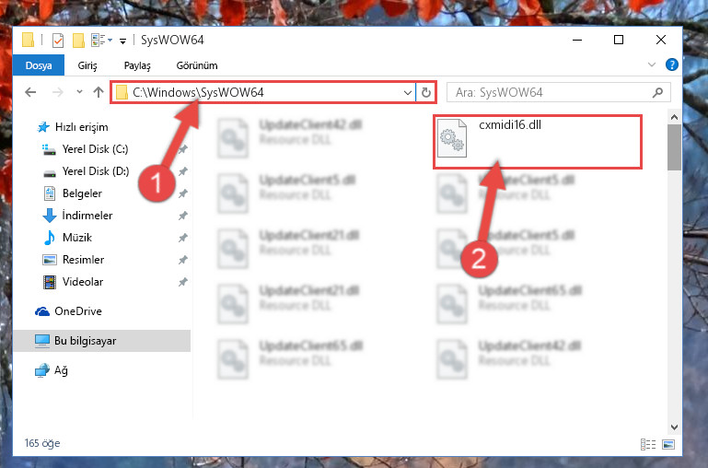Click the Properties checkmark quick access icon

pyautogui.click(x=58, y=41)
